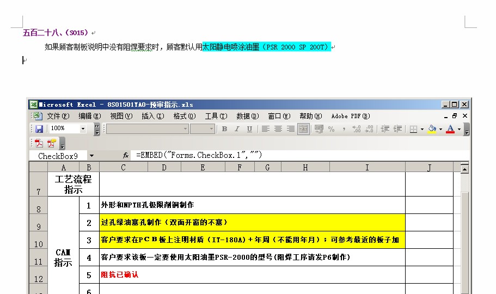Click the vertical scrollbar up arrow

point(464,169)
